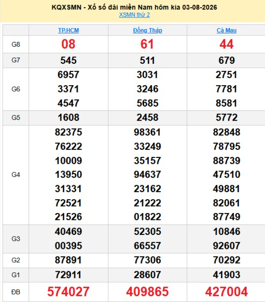Click G6 number 3246
Screen dimensions: 265x302
click(147, 89)
